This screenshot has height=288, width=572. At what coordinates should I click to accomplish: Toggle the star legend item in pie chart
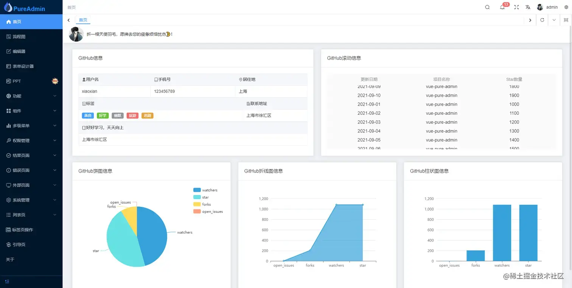pos(201,197)
